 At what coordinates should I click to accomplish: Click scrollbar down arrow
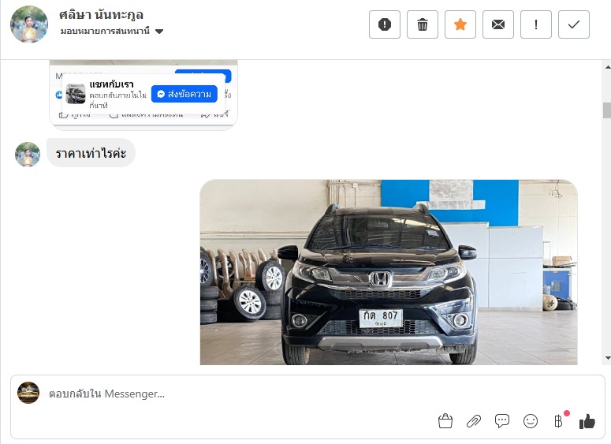[x=608, y=358]
